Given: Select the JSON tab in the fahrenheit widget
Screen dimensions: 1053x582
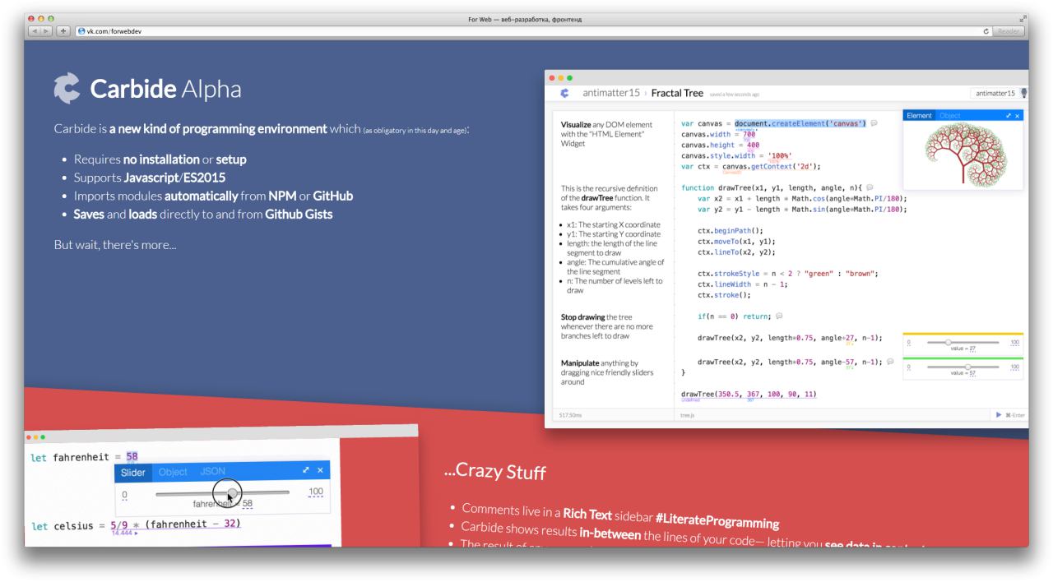Looking at the screenshot, I should [212, 472].
